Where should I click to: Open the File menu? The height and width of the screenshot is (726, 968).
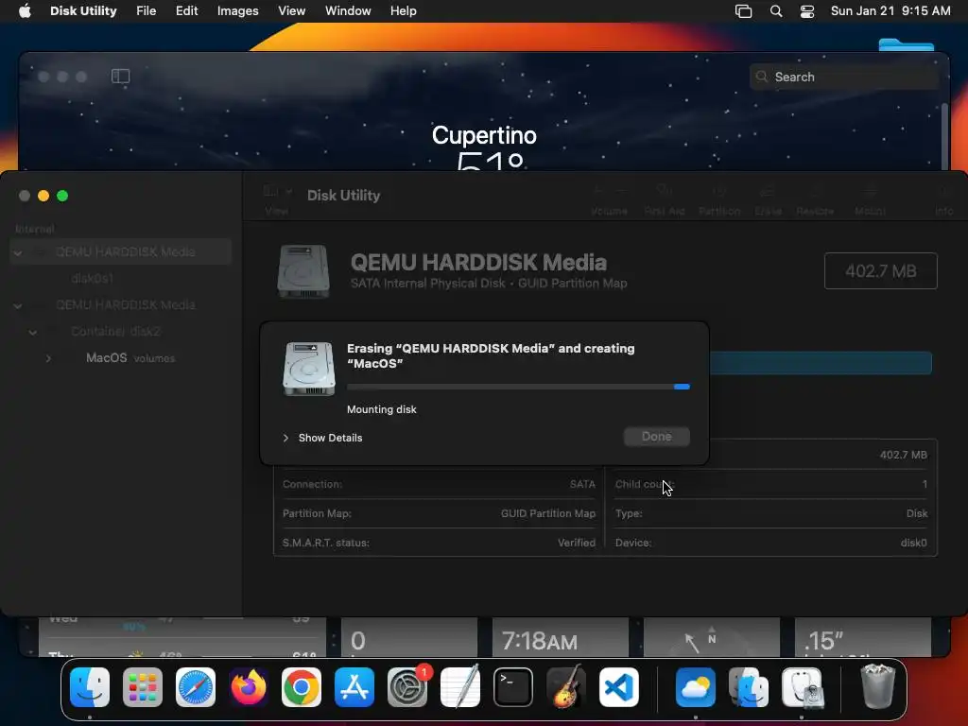146,11
